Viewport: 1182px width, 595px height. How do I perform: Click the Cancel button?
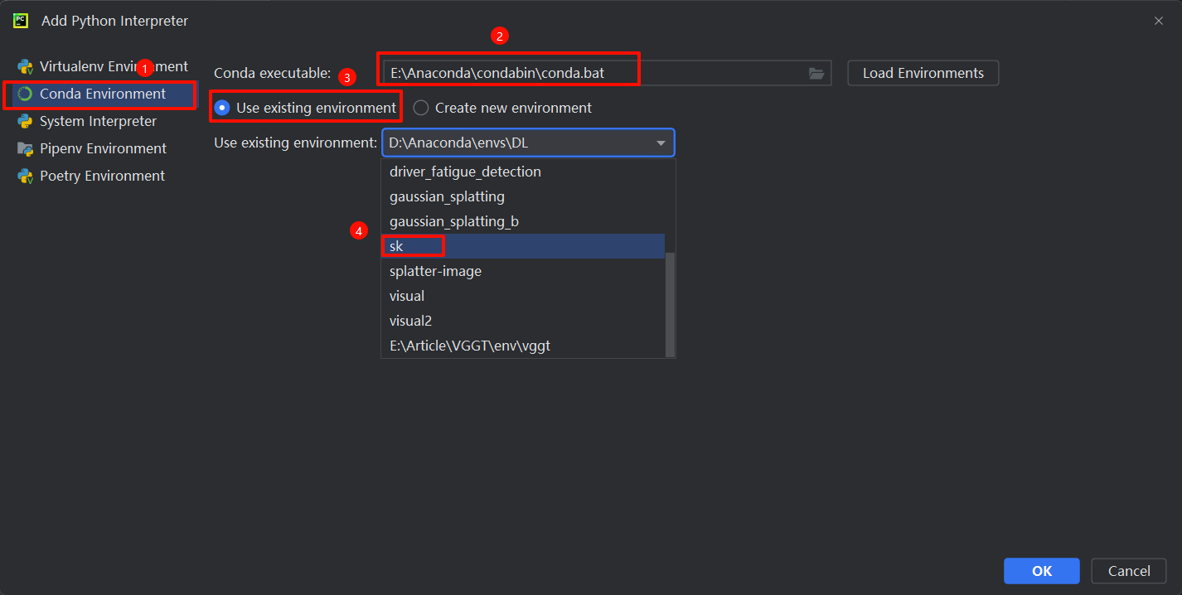1129,571
